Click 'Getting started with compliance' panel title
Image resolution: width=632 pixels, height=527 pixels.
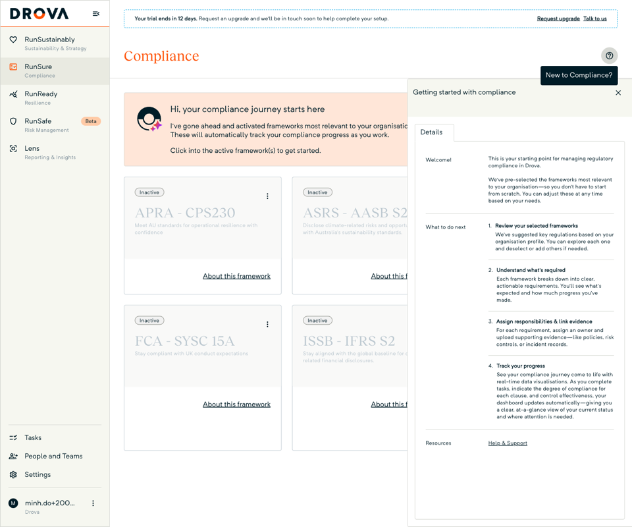pos(464,92)
